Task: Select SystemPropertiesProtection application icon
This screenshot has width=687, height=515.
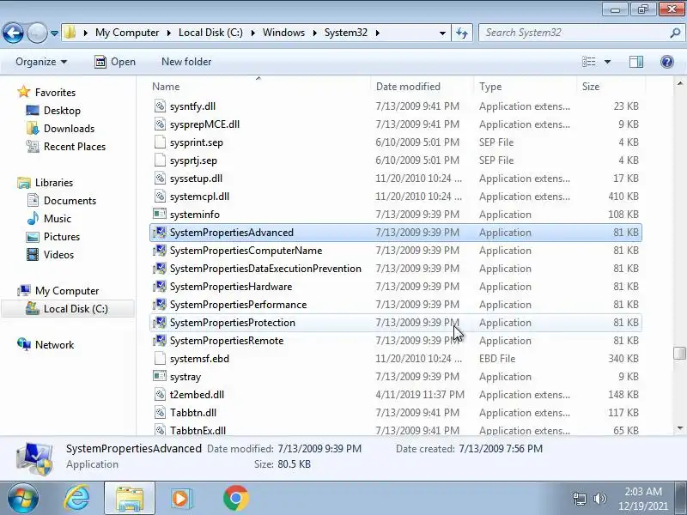Action: pyautogui.click(x=160, y=323)
